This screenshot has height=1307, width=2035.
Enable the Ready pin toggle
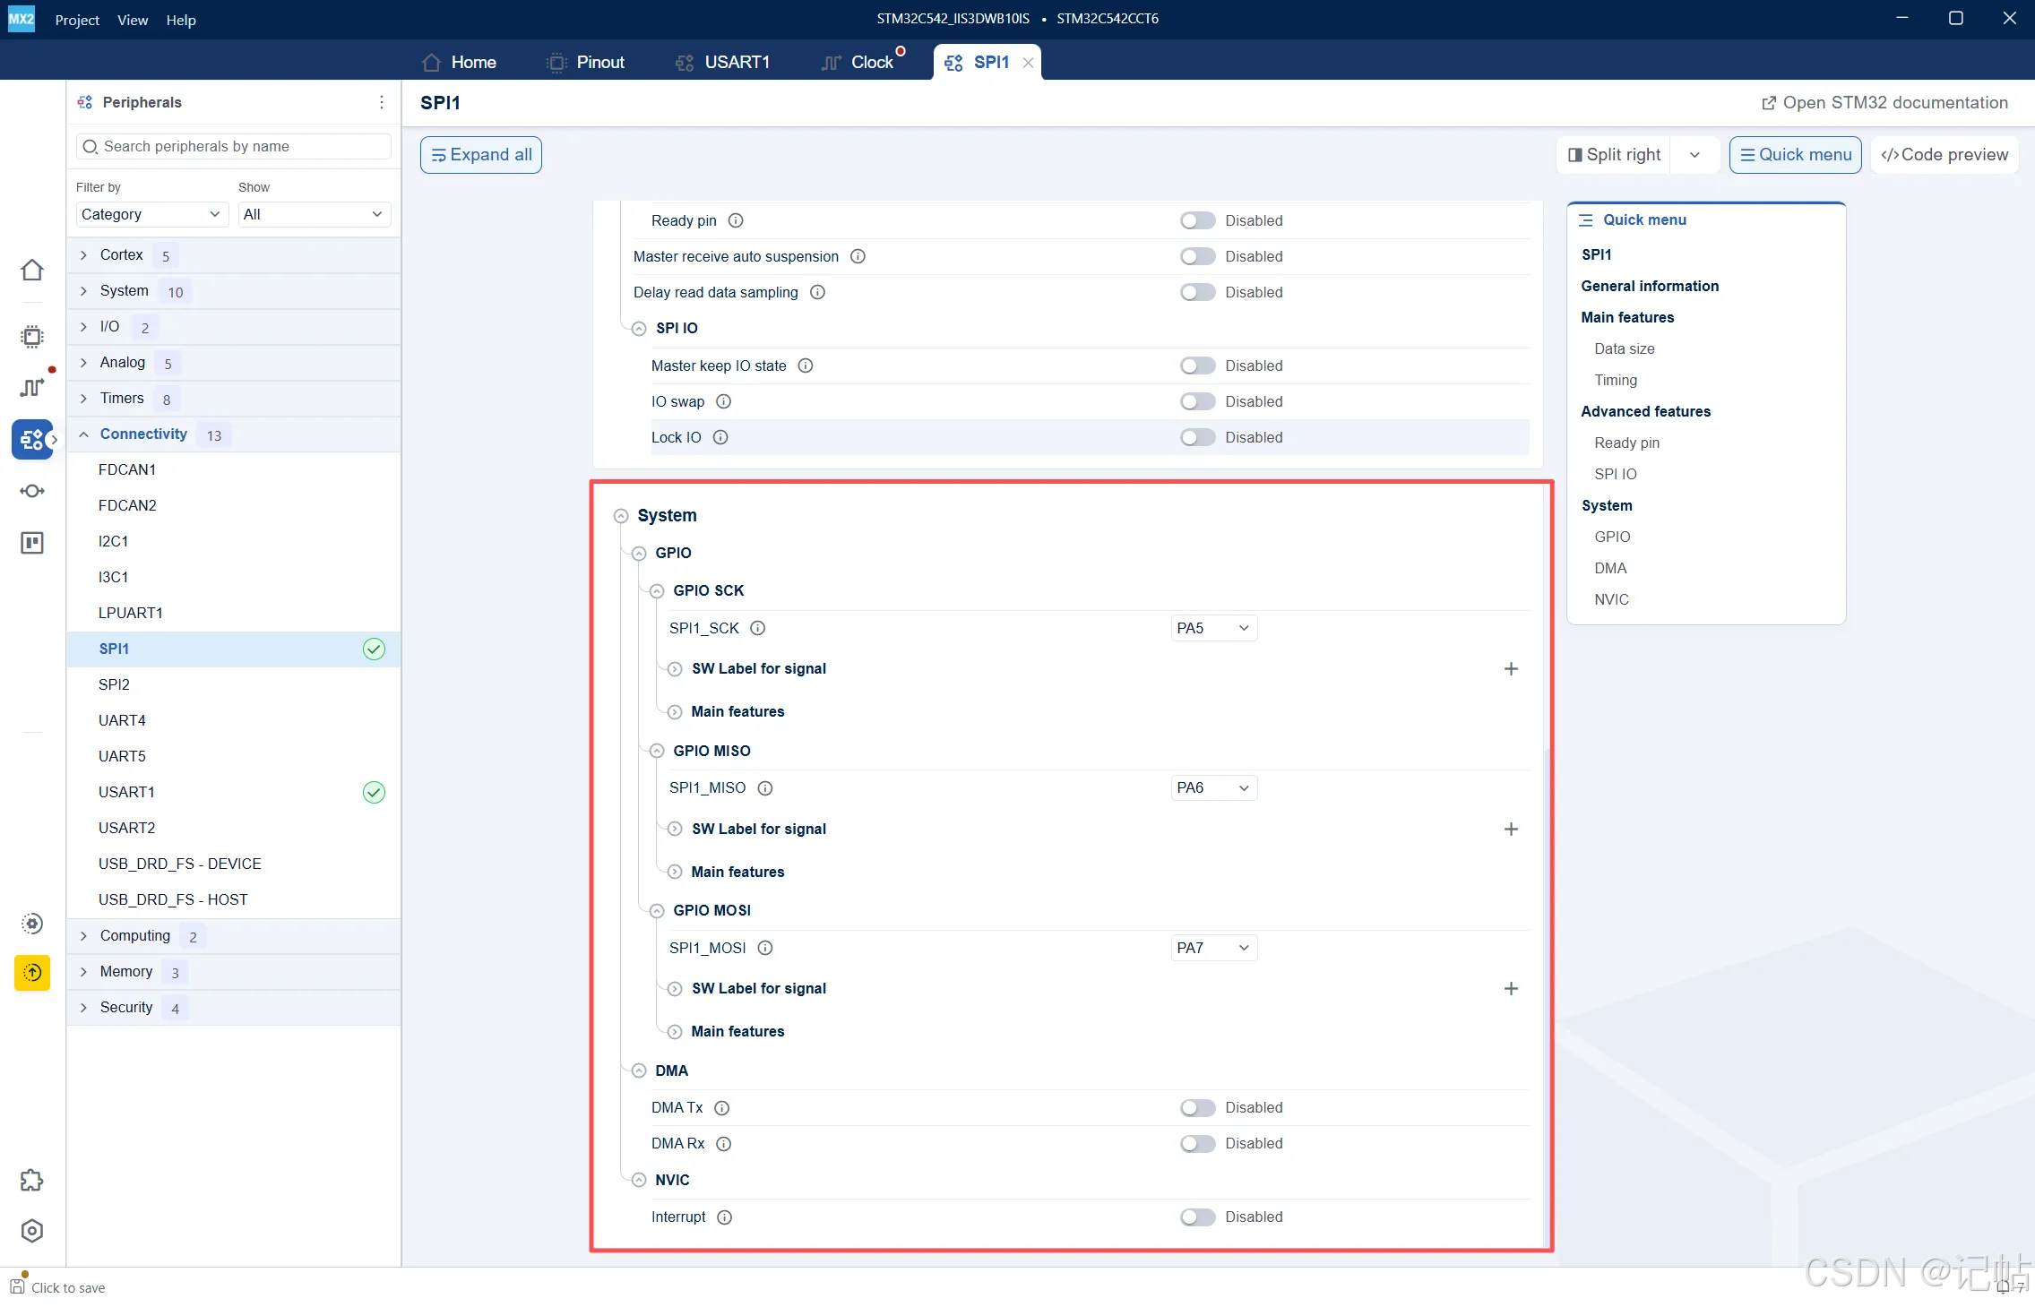(x=1197, y=220)
